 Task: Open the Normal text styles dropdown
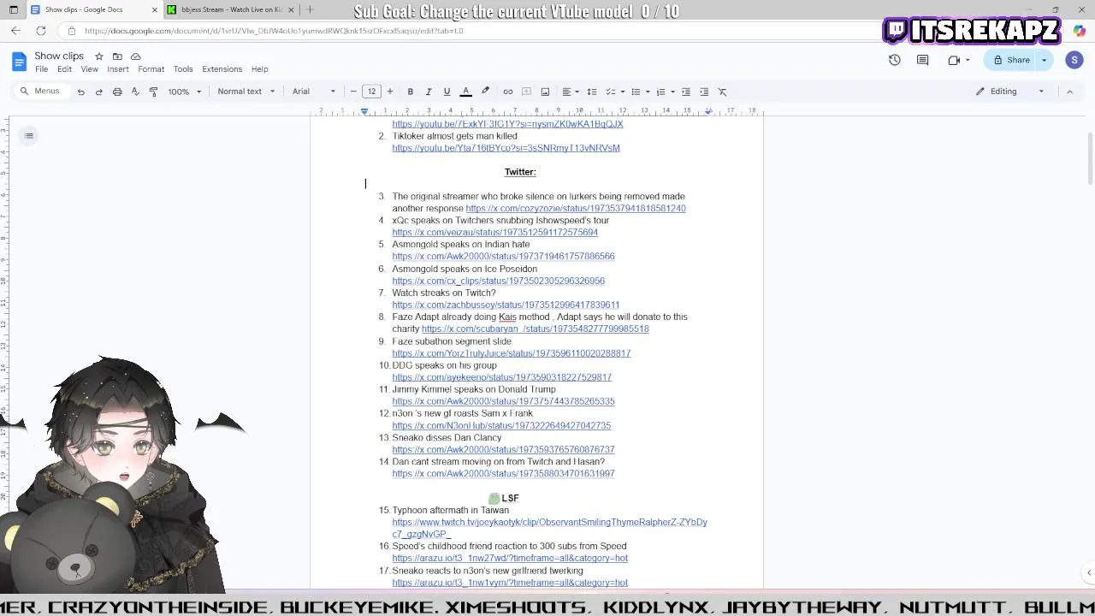[246, 92]
